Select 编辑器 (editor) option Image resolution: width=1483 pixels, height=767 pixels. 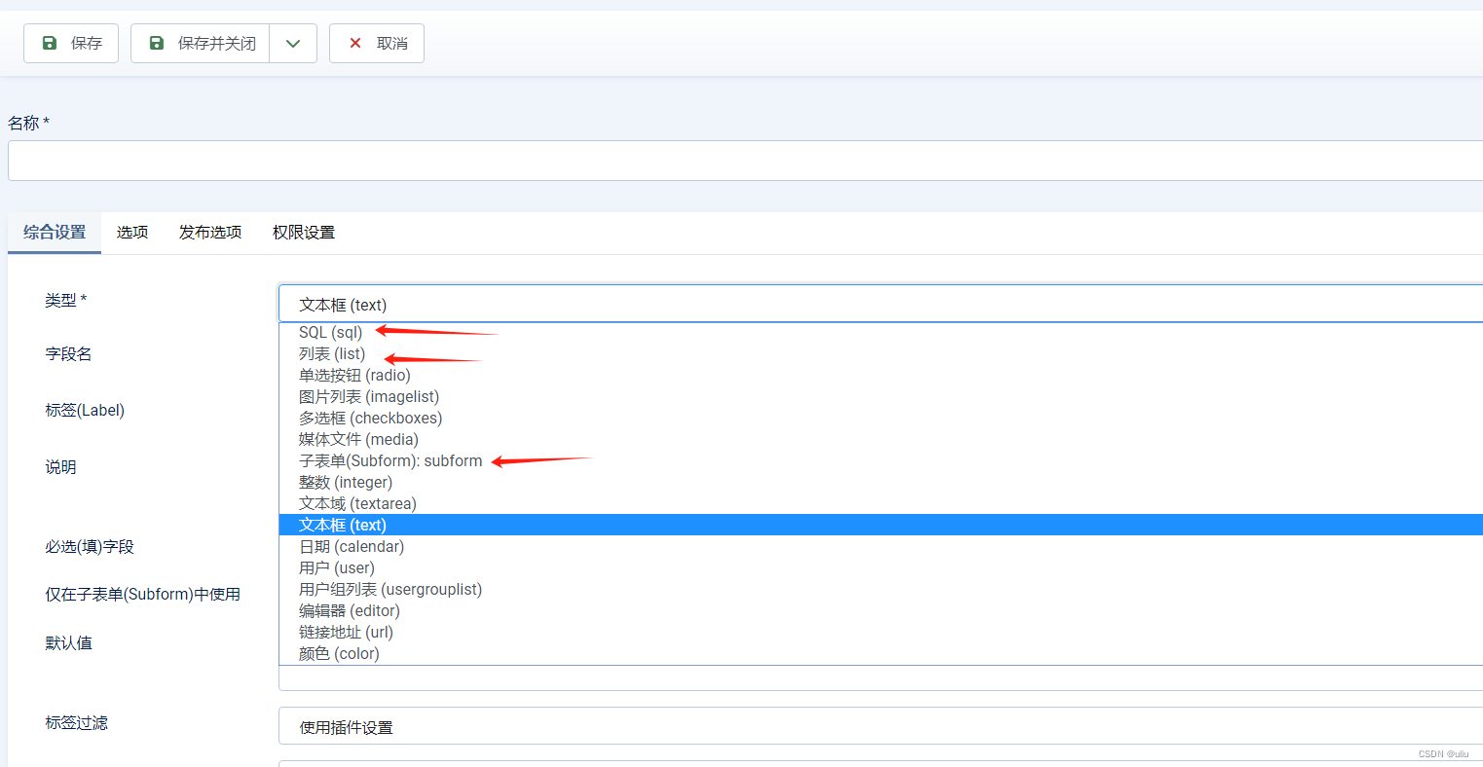[x=880, y=611]
